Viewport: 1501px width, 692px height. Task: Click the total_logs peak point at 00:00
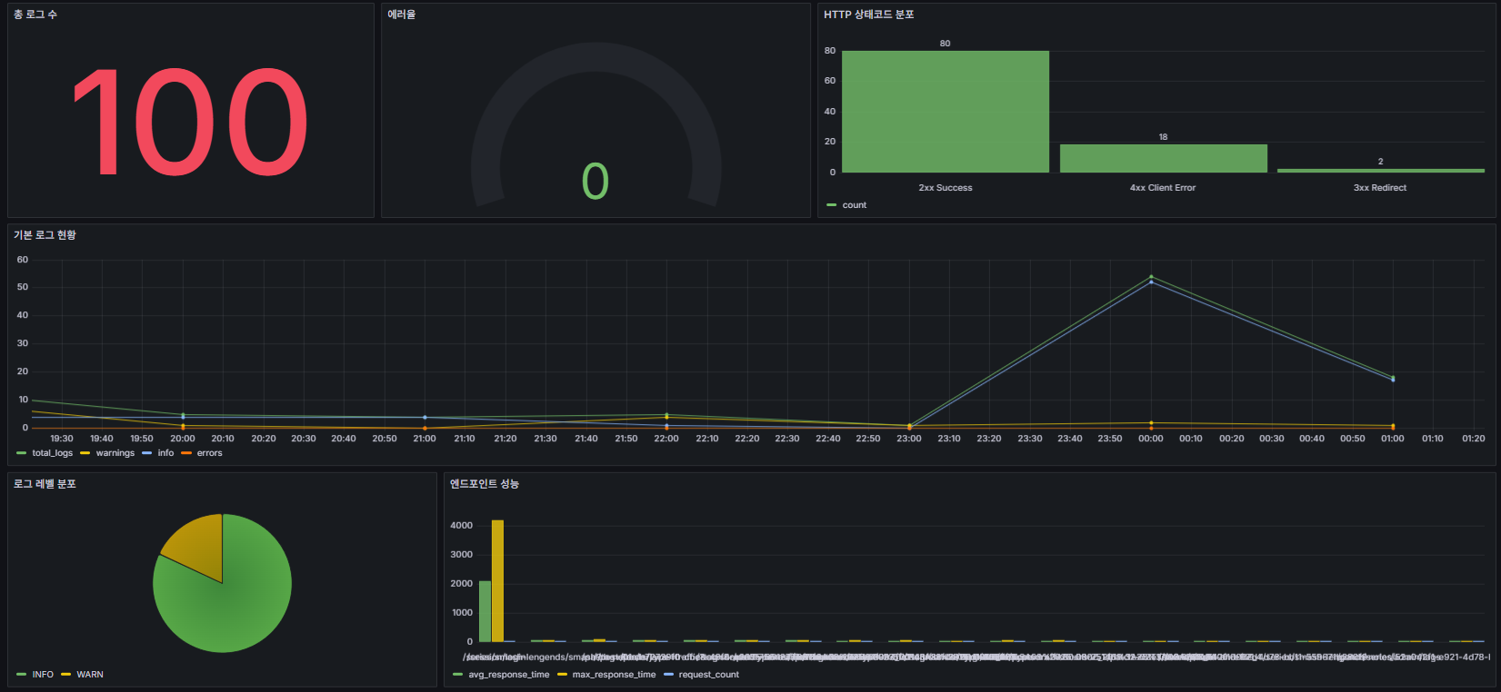[x=1151, y=277]
